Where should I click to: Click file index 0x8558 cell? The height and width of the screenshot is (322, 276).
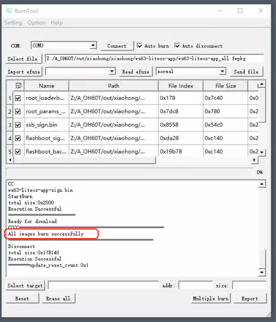tap(181, 125)
